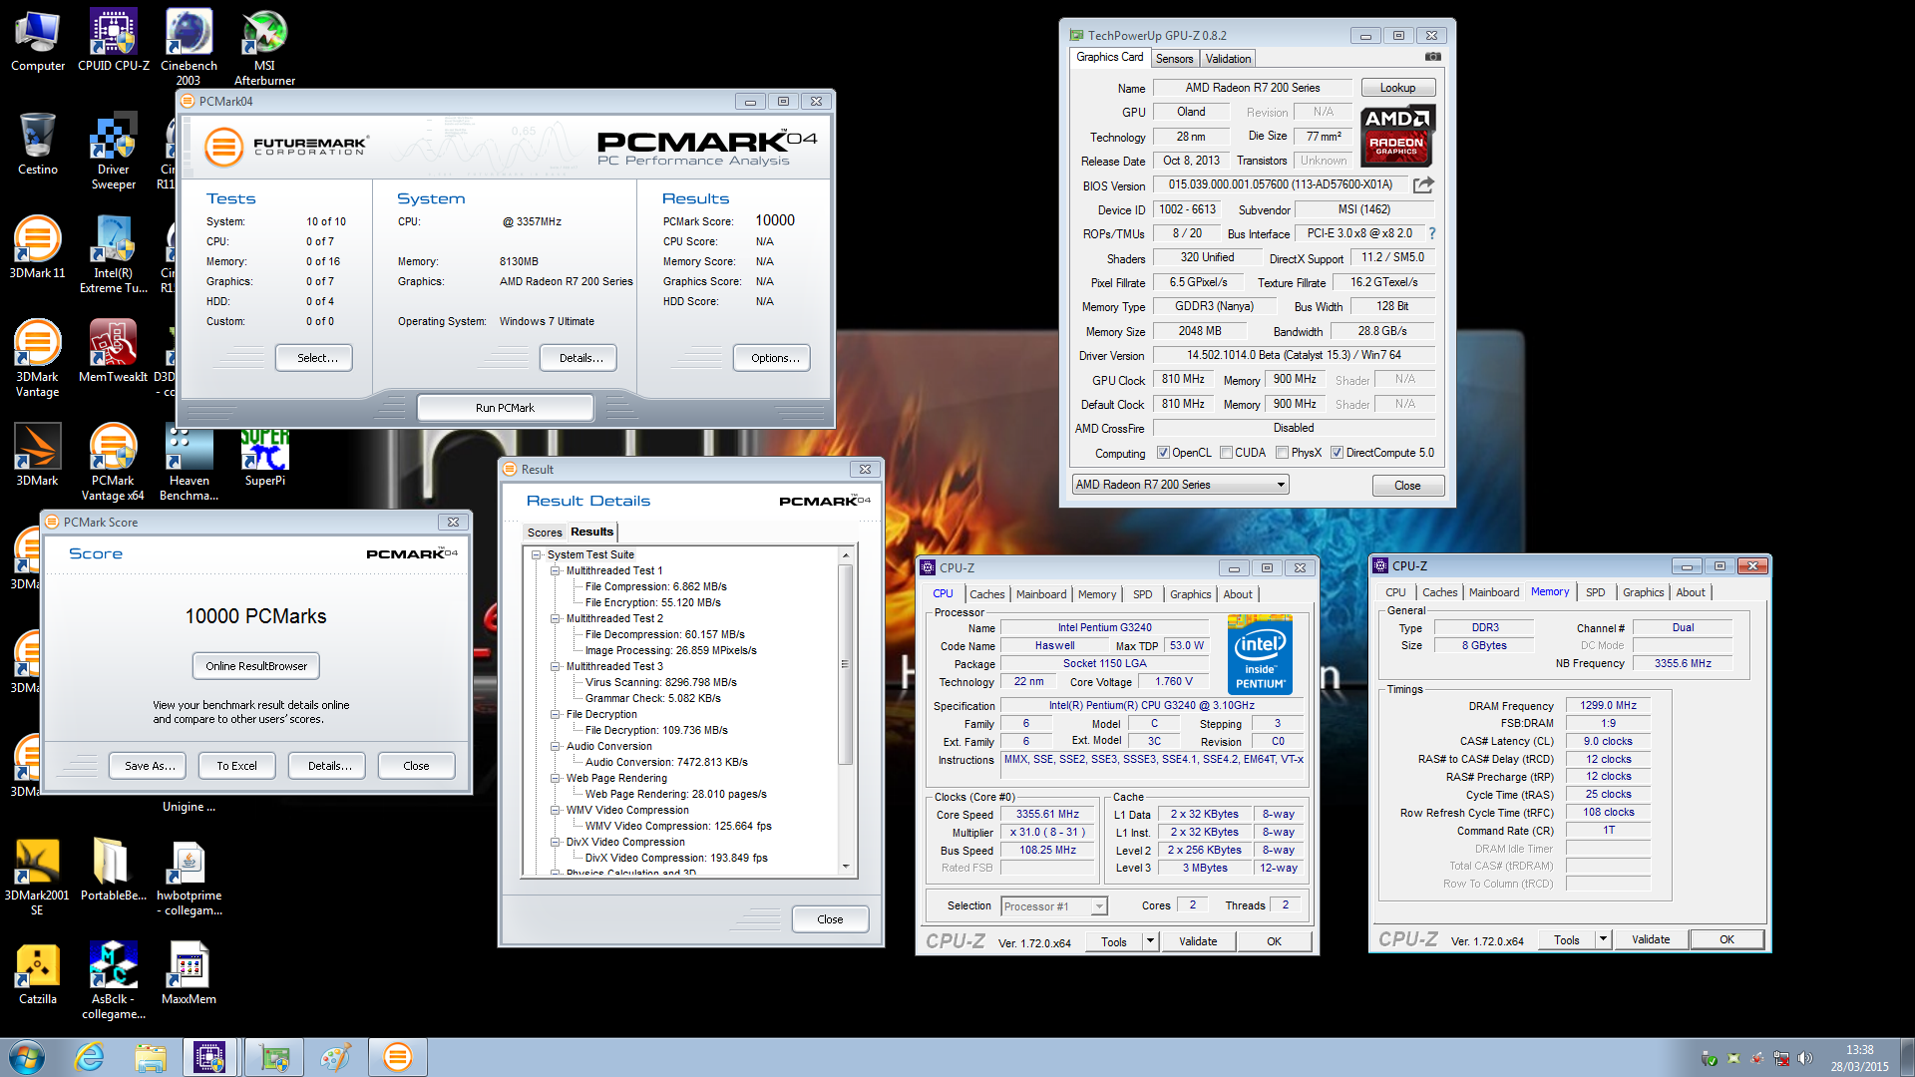1915x1077 pixels.
Task: Open hwbotprime collegamento shortcut
Action: (x=189, y=878)
